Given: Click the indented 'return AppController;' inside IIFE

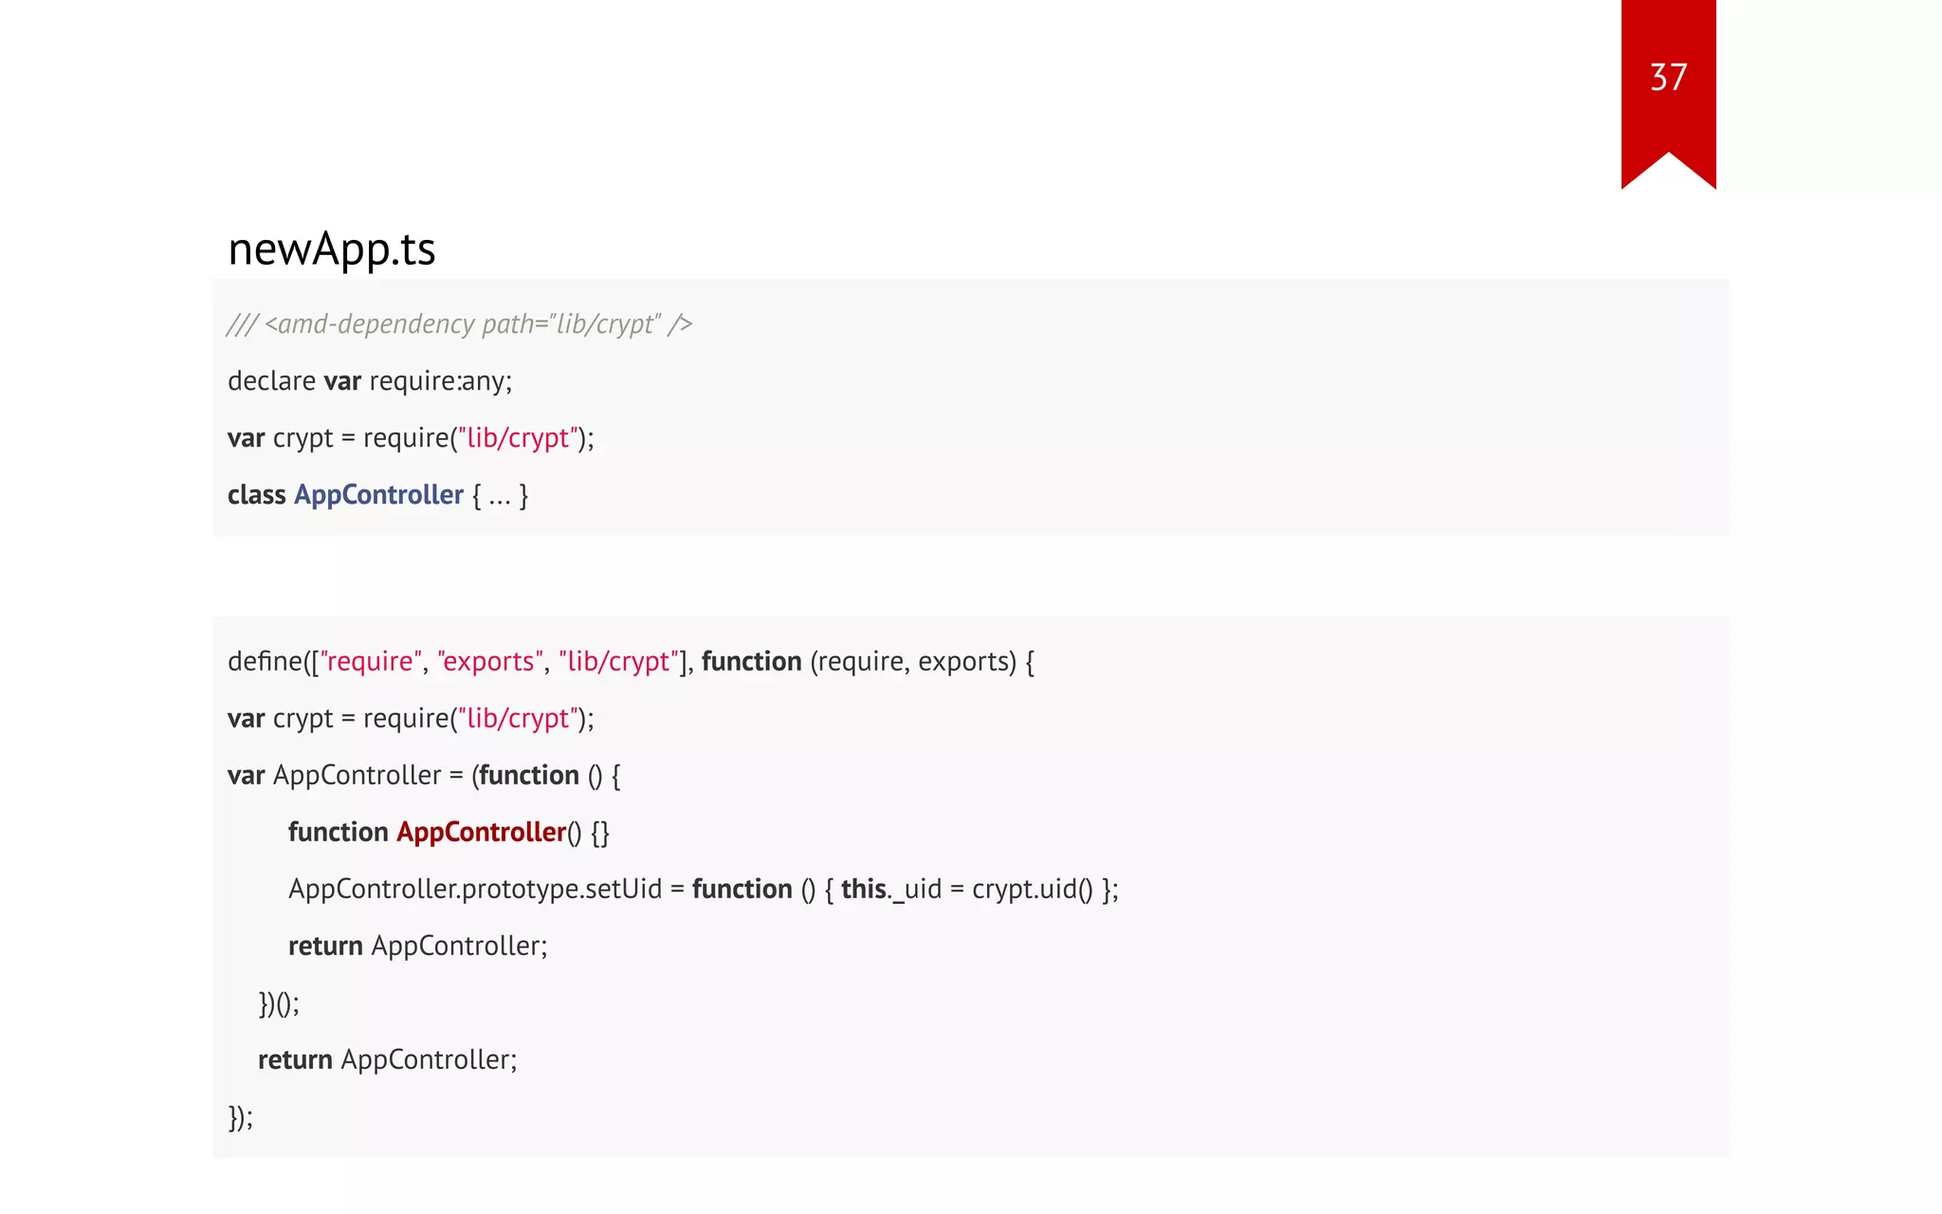Looking at the screenshot, I should (417, 947).
